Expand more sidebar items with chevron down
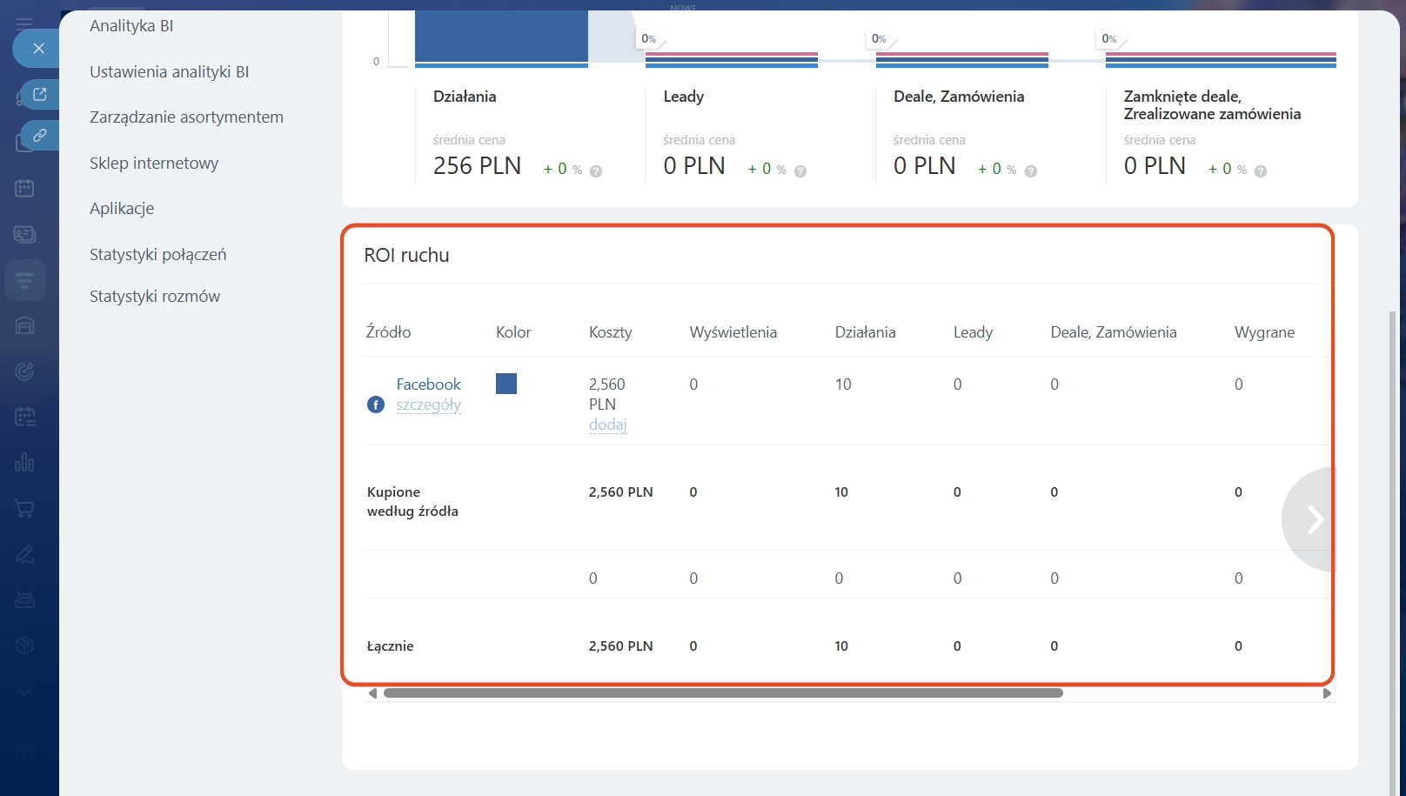This screenshot has height=796, width=1406. 24,692
